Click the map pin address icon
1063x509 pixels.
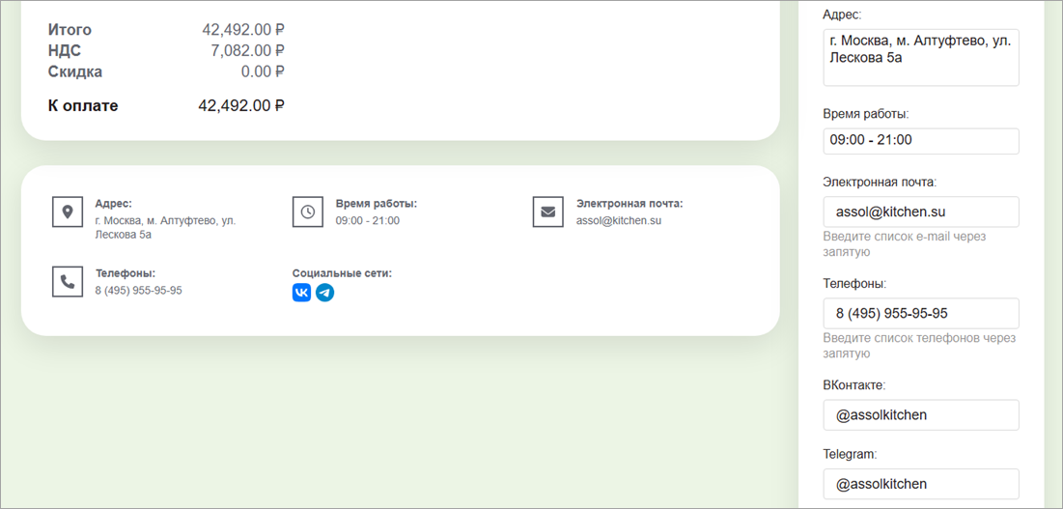pyautogui.click(x=67, y=212)
